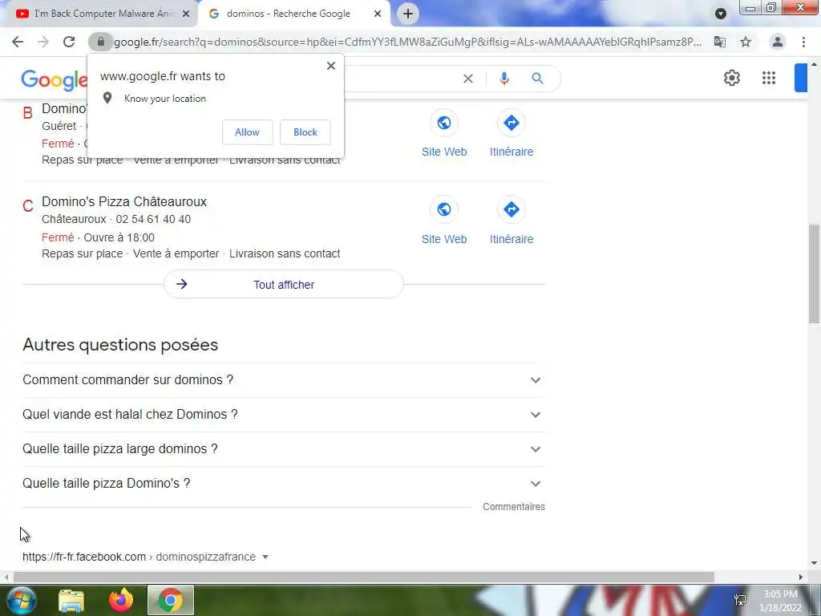
Task: Open a new tab with plus button
Action: (x=408, y=14)
